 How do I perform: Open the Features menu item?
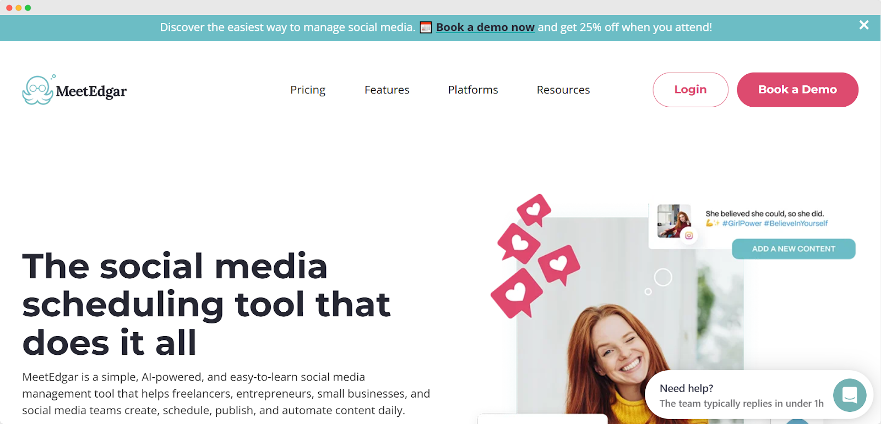coord(387,90)
